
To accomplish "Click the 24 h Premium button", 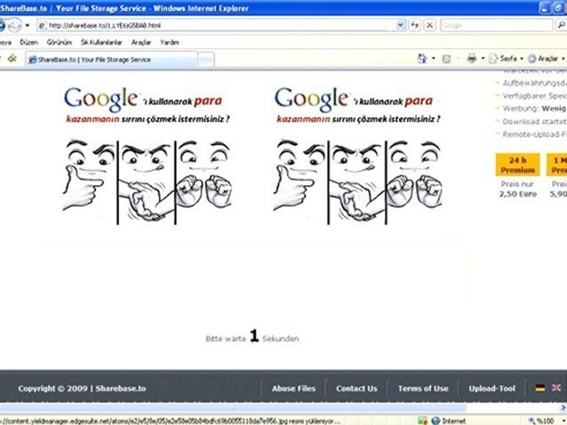I will point(517,165).
